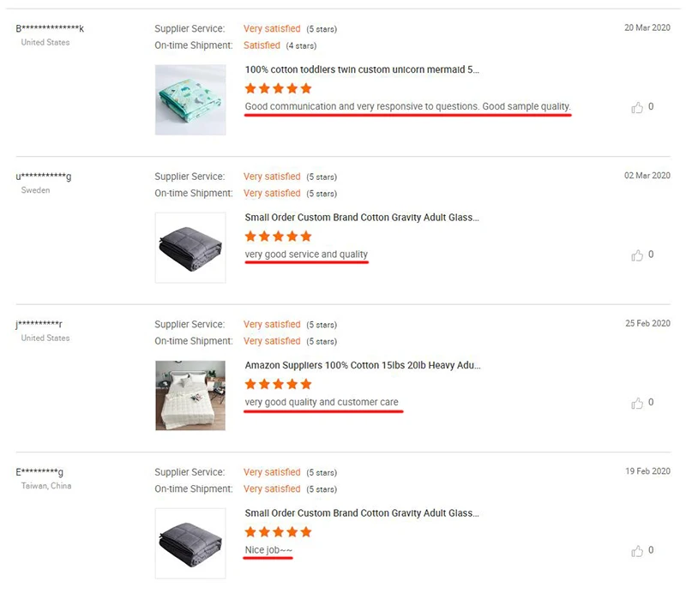
Task: Click thumbs-up icon on the 20 Mar 2020 review
Action: 637,107
